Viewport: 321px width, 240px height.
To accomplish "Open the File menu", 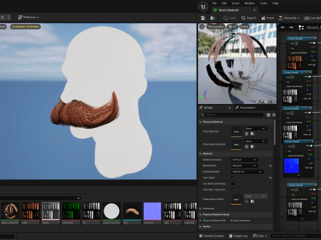I will click(214, 3).
